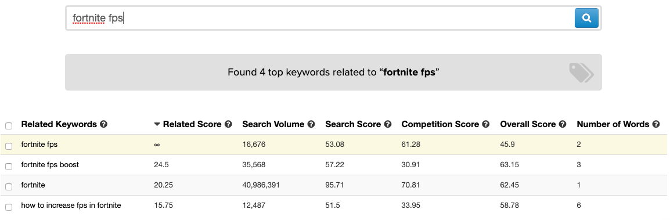Click the fortnite fps boost keyword cell
This screenshot has width=670, height=220.
coord(50,164)
